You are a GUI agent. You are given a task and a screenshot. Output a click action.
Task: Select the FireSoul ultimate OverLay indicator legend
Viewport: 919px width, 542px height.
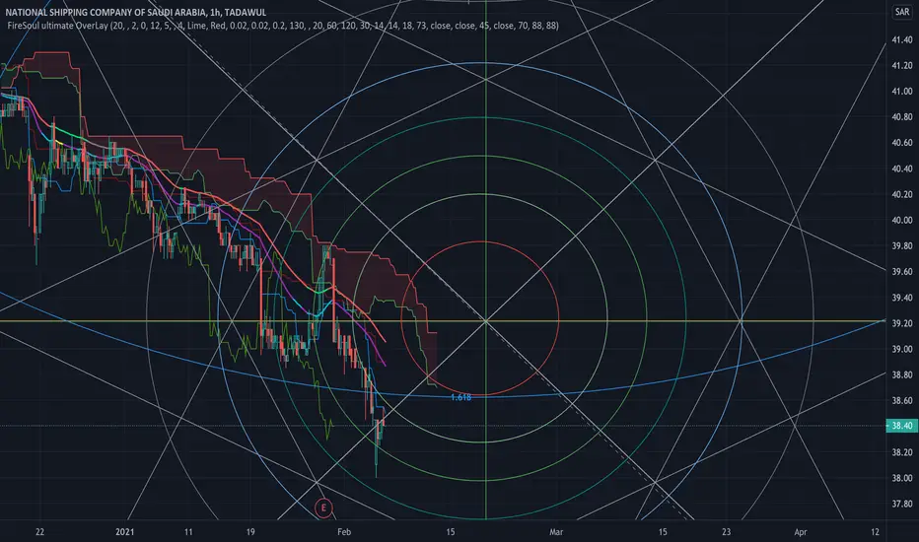[x=283, y=26]
